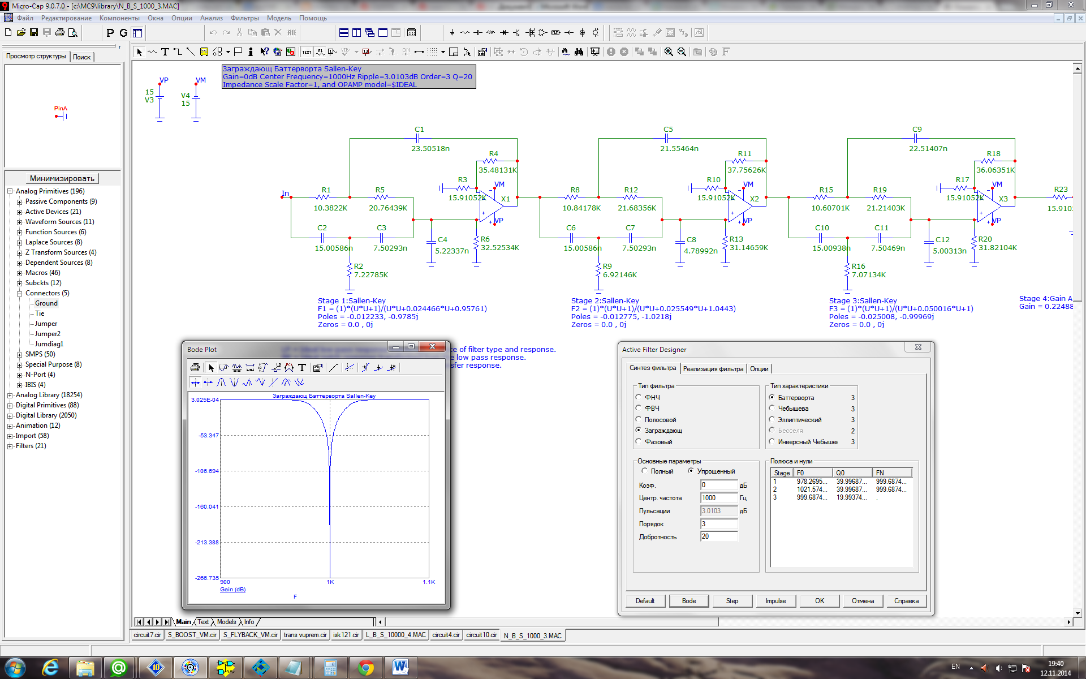
Task: Click the calculator icon in the top toolbar
Action: tap(411, 33)
